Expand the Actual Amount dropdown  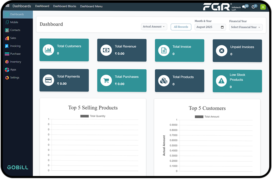click(154, 27)
